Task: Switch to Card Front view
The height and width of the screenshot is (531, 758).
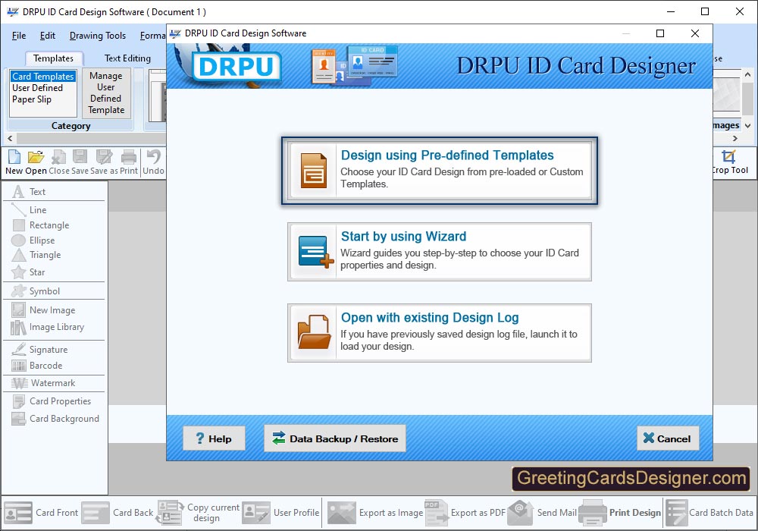Action: point(41,513)
